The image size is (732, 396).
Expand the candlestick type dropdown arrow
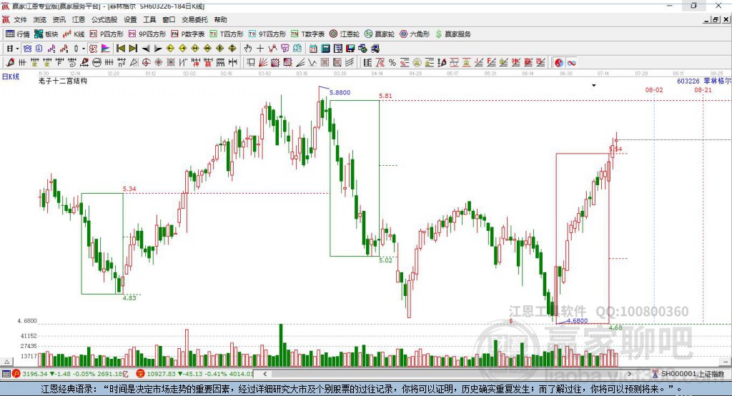pos(84,49)
